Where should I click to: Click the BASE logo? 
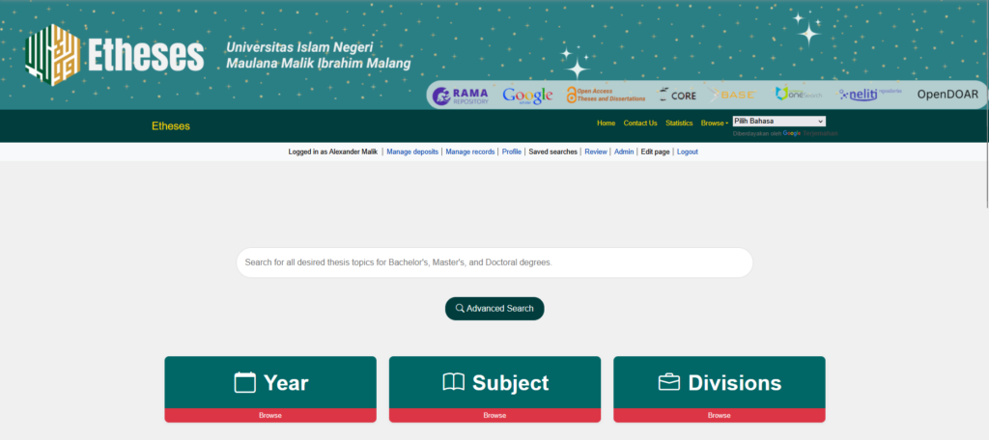click(733, 95)
